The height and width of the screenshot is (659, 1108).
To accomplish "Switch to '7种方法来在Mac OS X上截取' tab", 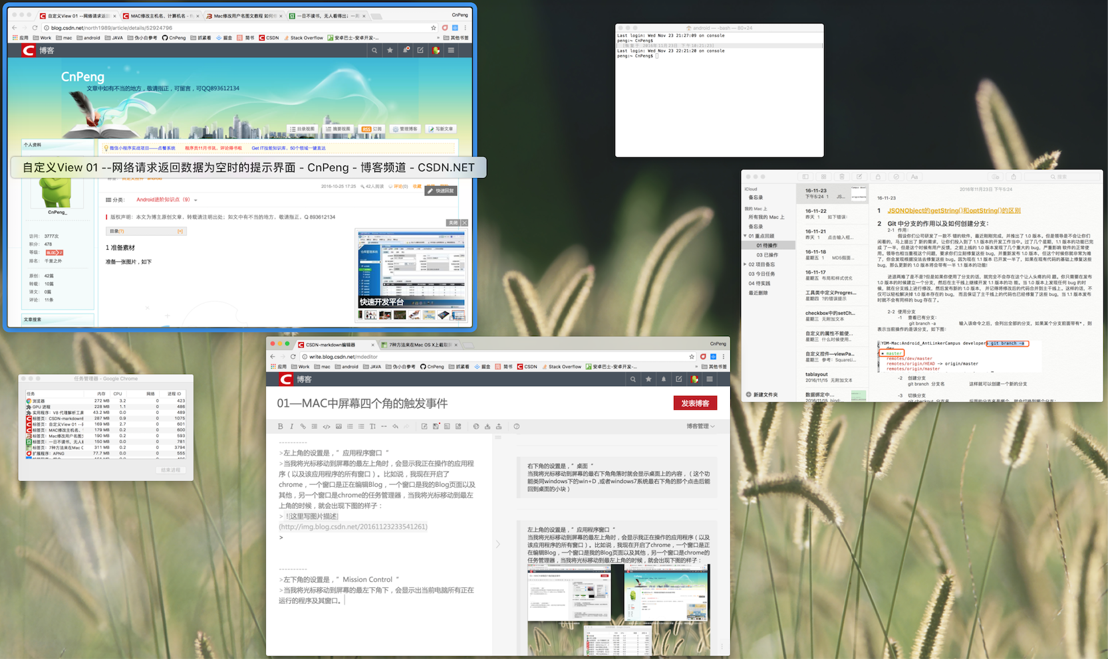I will (x=420, y=345).
